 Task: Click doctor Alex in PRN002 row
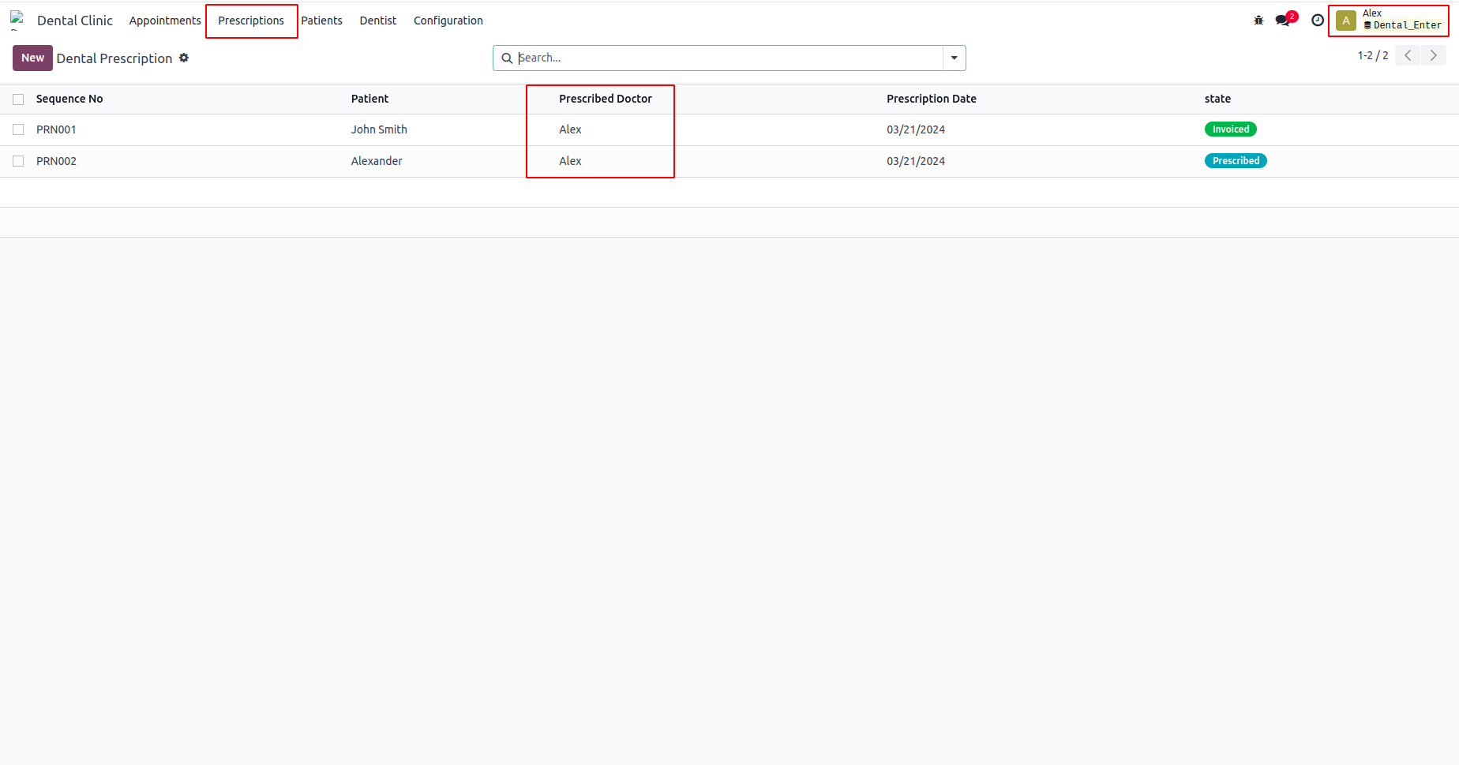click(570, 161)
